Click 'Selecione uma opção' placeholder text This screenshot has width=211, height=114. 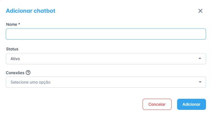click(x=31, y=82)
